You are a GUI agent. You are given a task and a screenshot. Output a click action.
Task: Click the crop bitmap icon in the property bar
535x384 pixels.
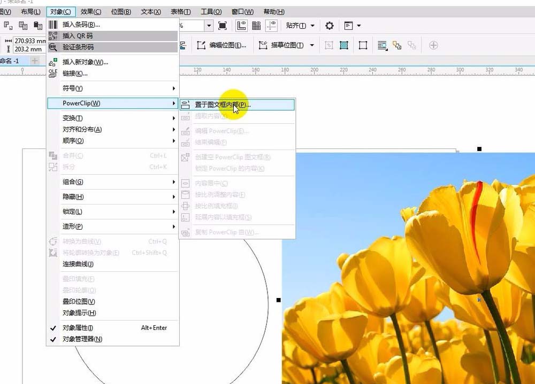coord(328,45)
